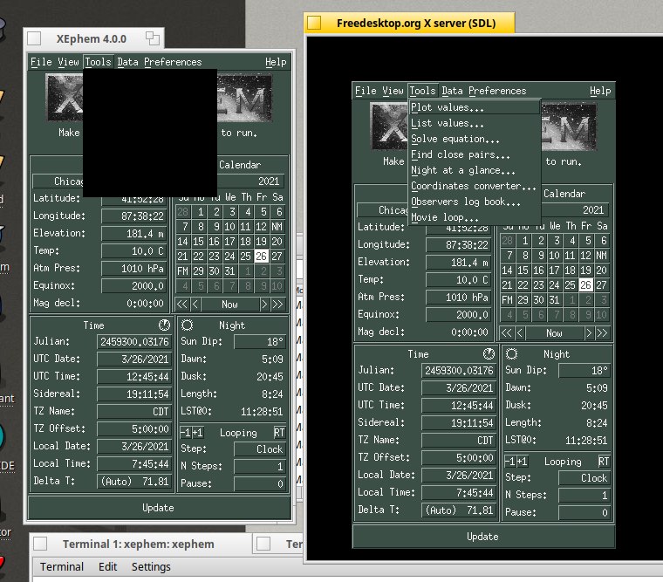Select day 17 in XEphem 4.0.0 calendar
This screenshot has width=663, height=582.
click(230, 242)
